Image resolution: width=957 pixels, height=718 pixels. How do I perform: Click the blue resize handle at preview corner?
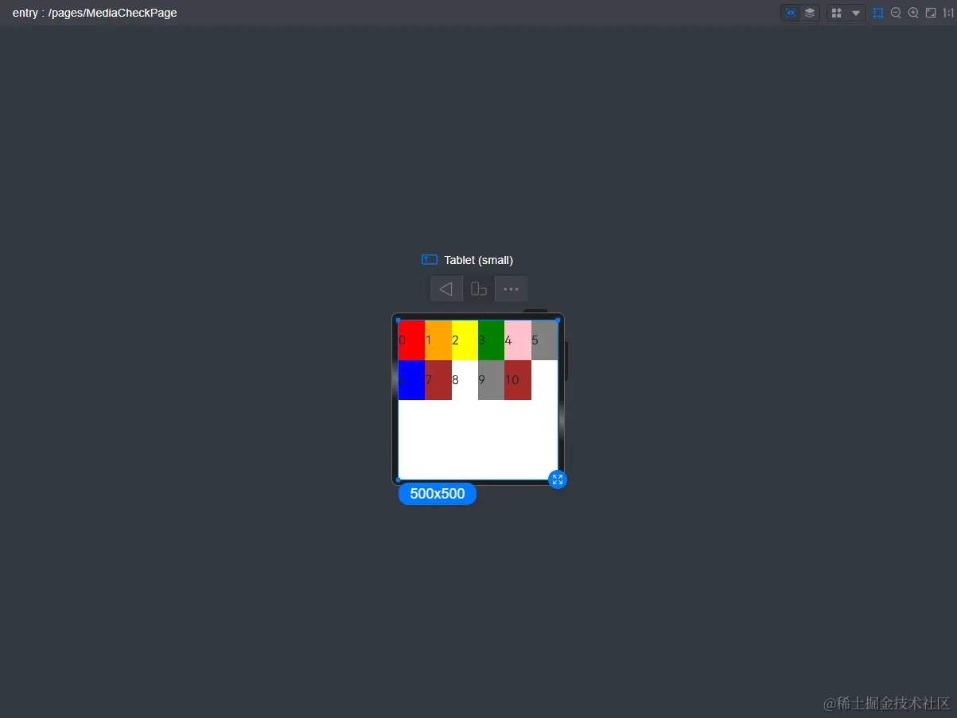coord(558,479)
